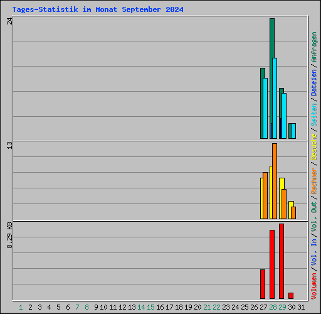Image resolution: width=321 pixels, height=314 pixels.
Task: Click the yellow bar on day 27
Action: [261, 198]
